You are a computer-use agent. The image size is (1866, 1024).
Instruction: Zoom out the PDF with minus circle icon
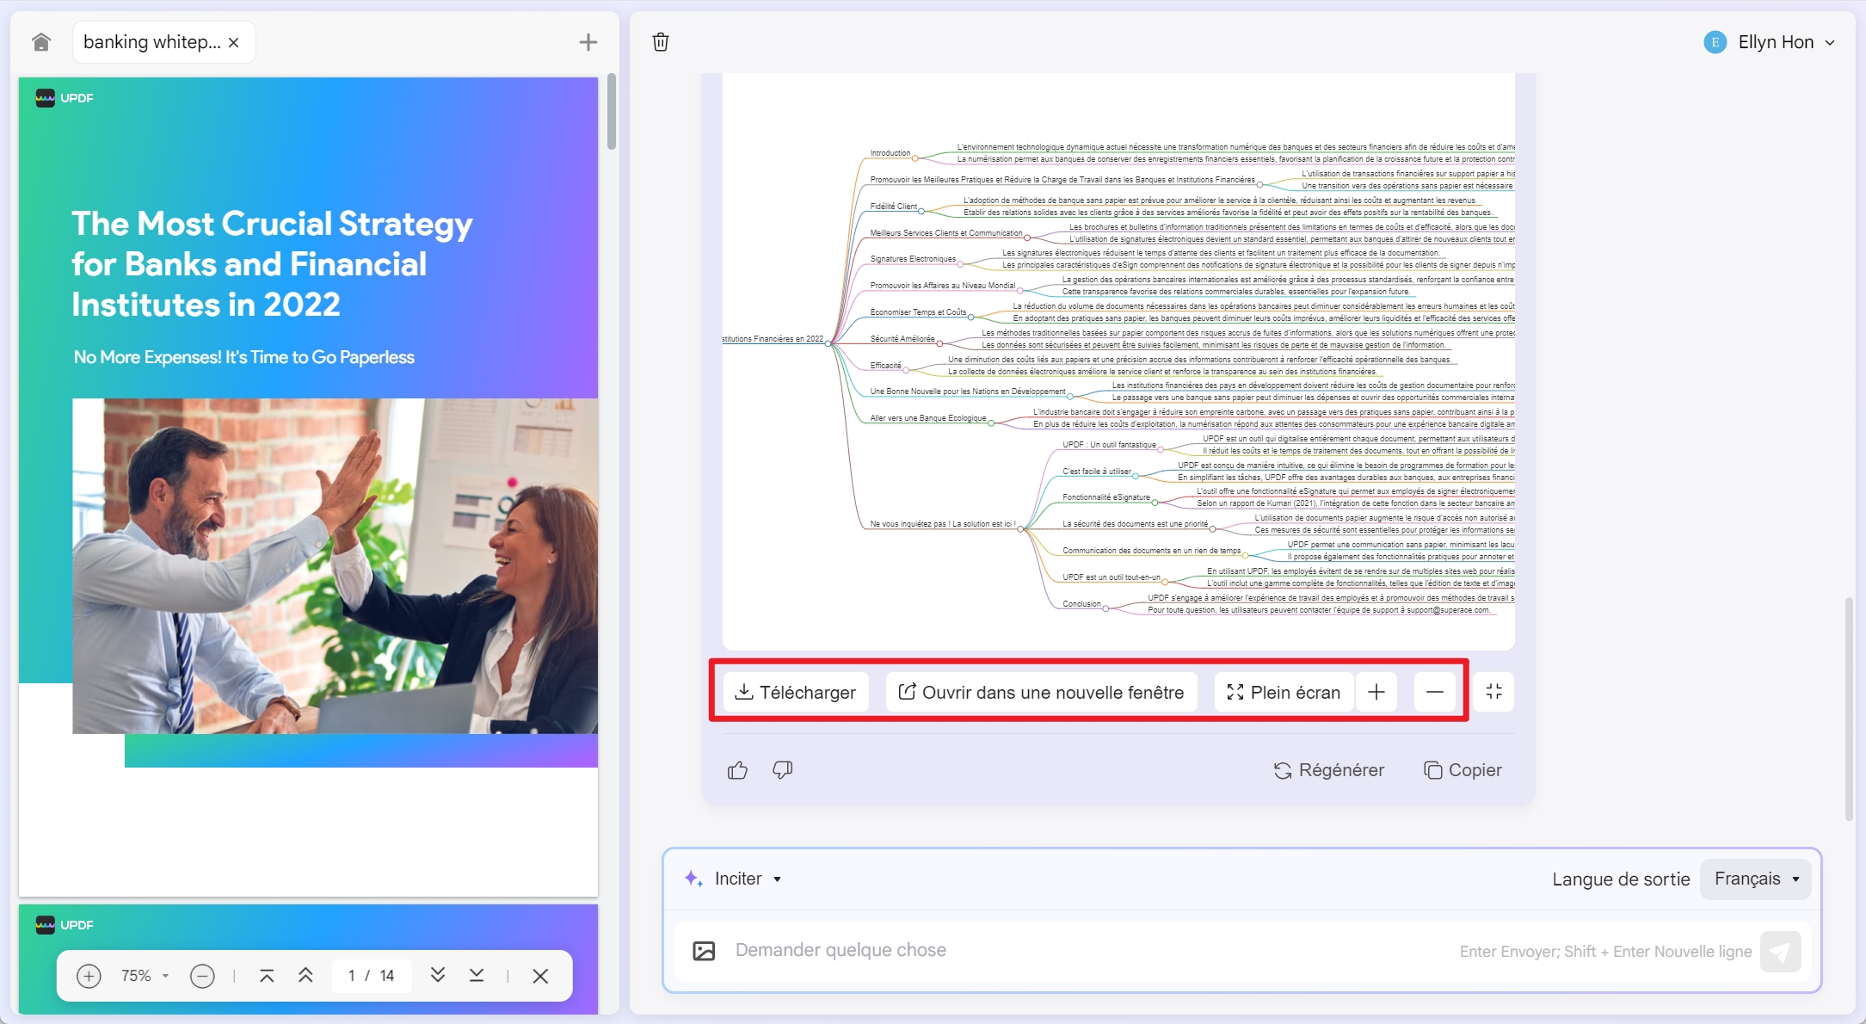pyautogui.click(x=202, y=976)
